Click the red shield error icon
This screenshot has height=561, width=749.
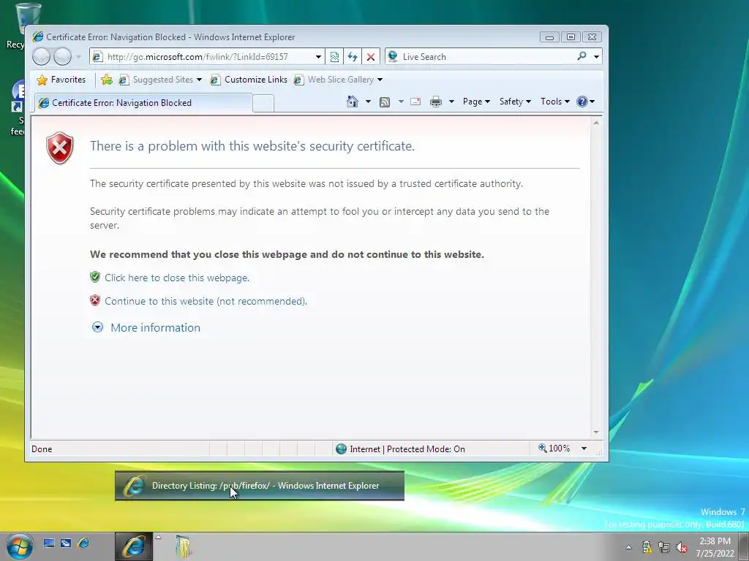pyautogui.click(x=60, y=148)
